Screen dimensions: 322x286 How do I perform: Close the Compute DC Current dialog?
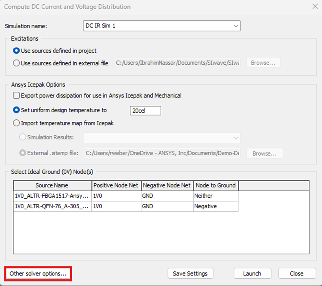click(297, 273)
